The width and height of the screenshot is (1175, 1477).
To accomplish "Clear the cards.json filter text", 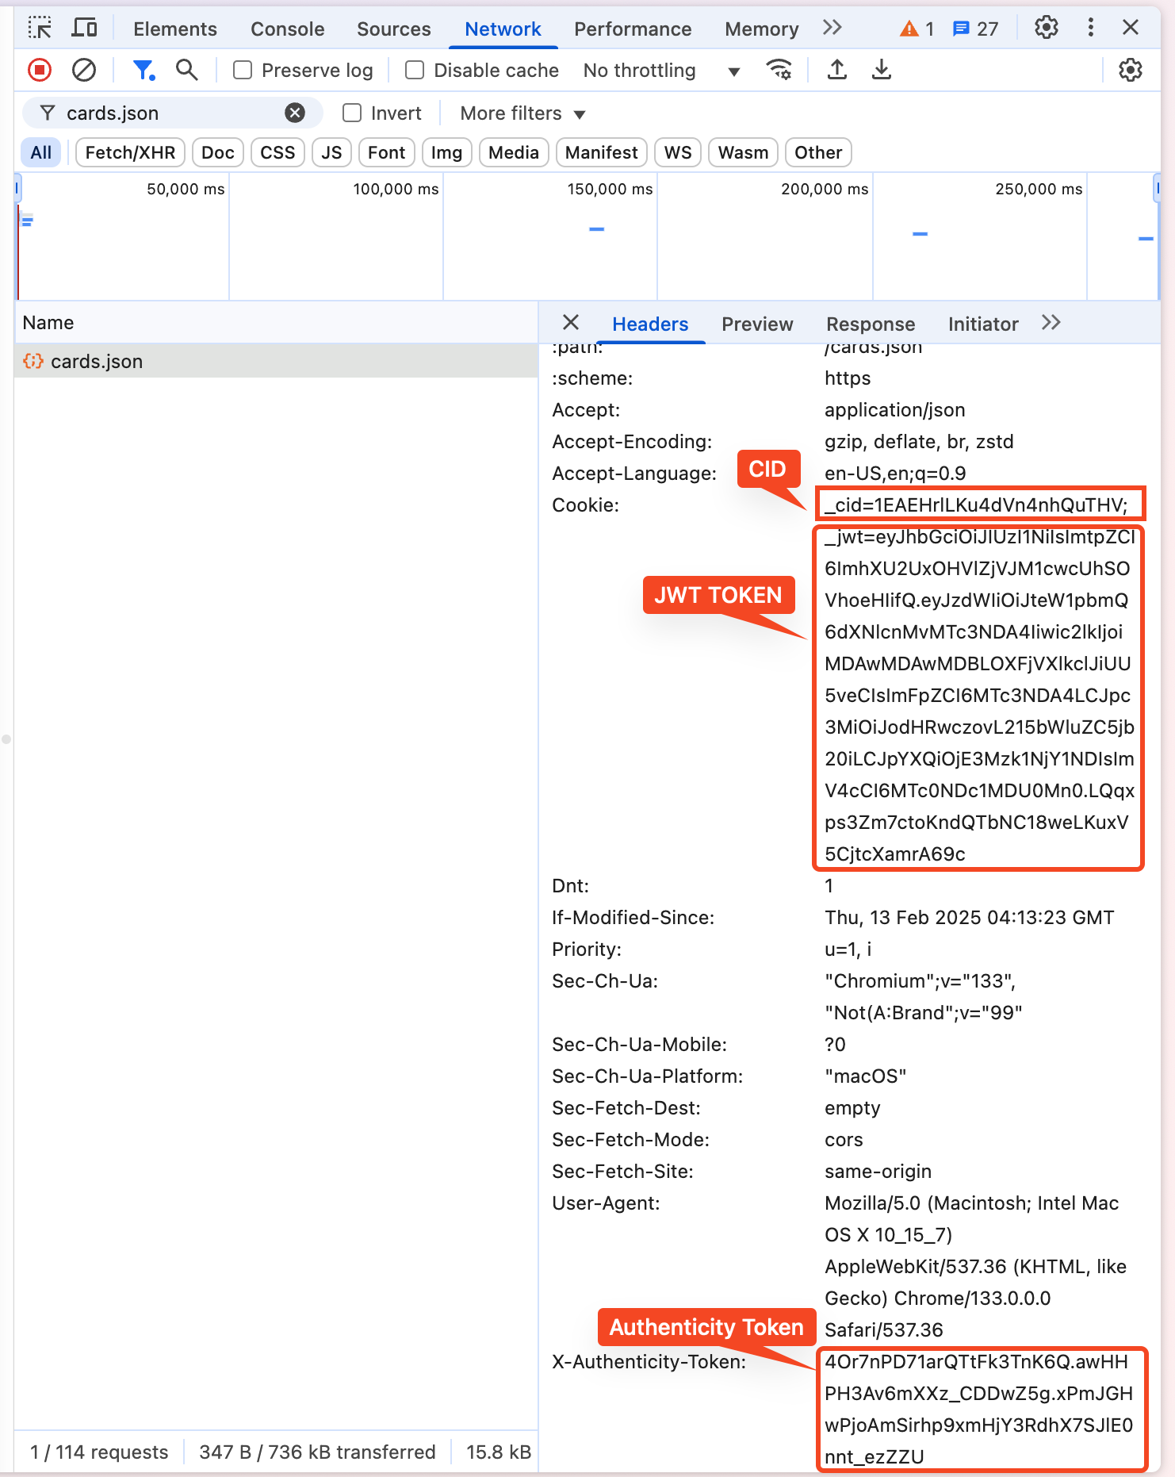I will 295,113.
